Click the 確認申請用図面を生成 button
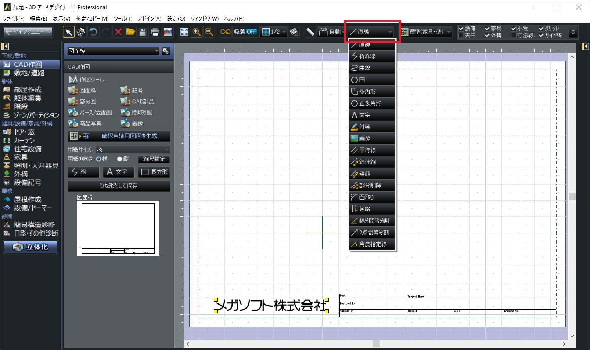 [x=119, y=136]
